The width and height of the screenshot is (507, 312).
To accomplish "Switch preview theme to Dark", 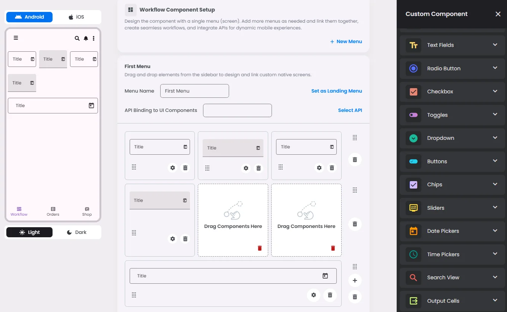I will coord(76,232).
